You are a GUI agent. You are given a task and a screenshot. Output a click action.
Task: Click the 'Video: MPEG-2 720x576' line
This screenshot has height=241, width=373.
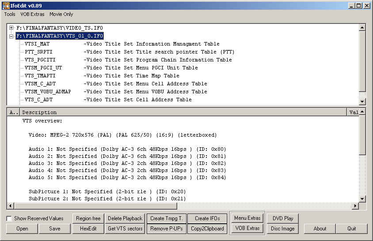[x=122, y=135]
